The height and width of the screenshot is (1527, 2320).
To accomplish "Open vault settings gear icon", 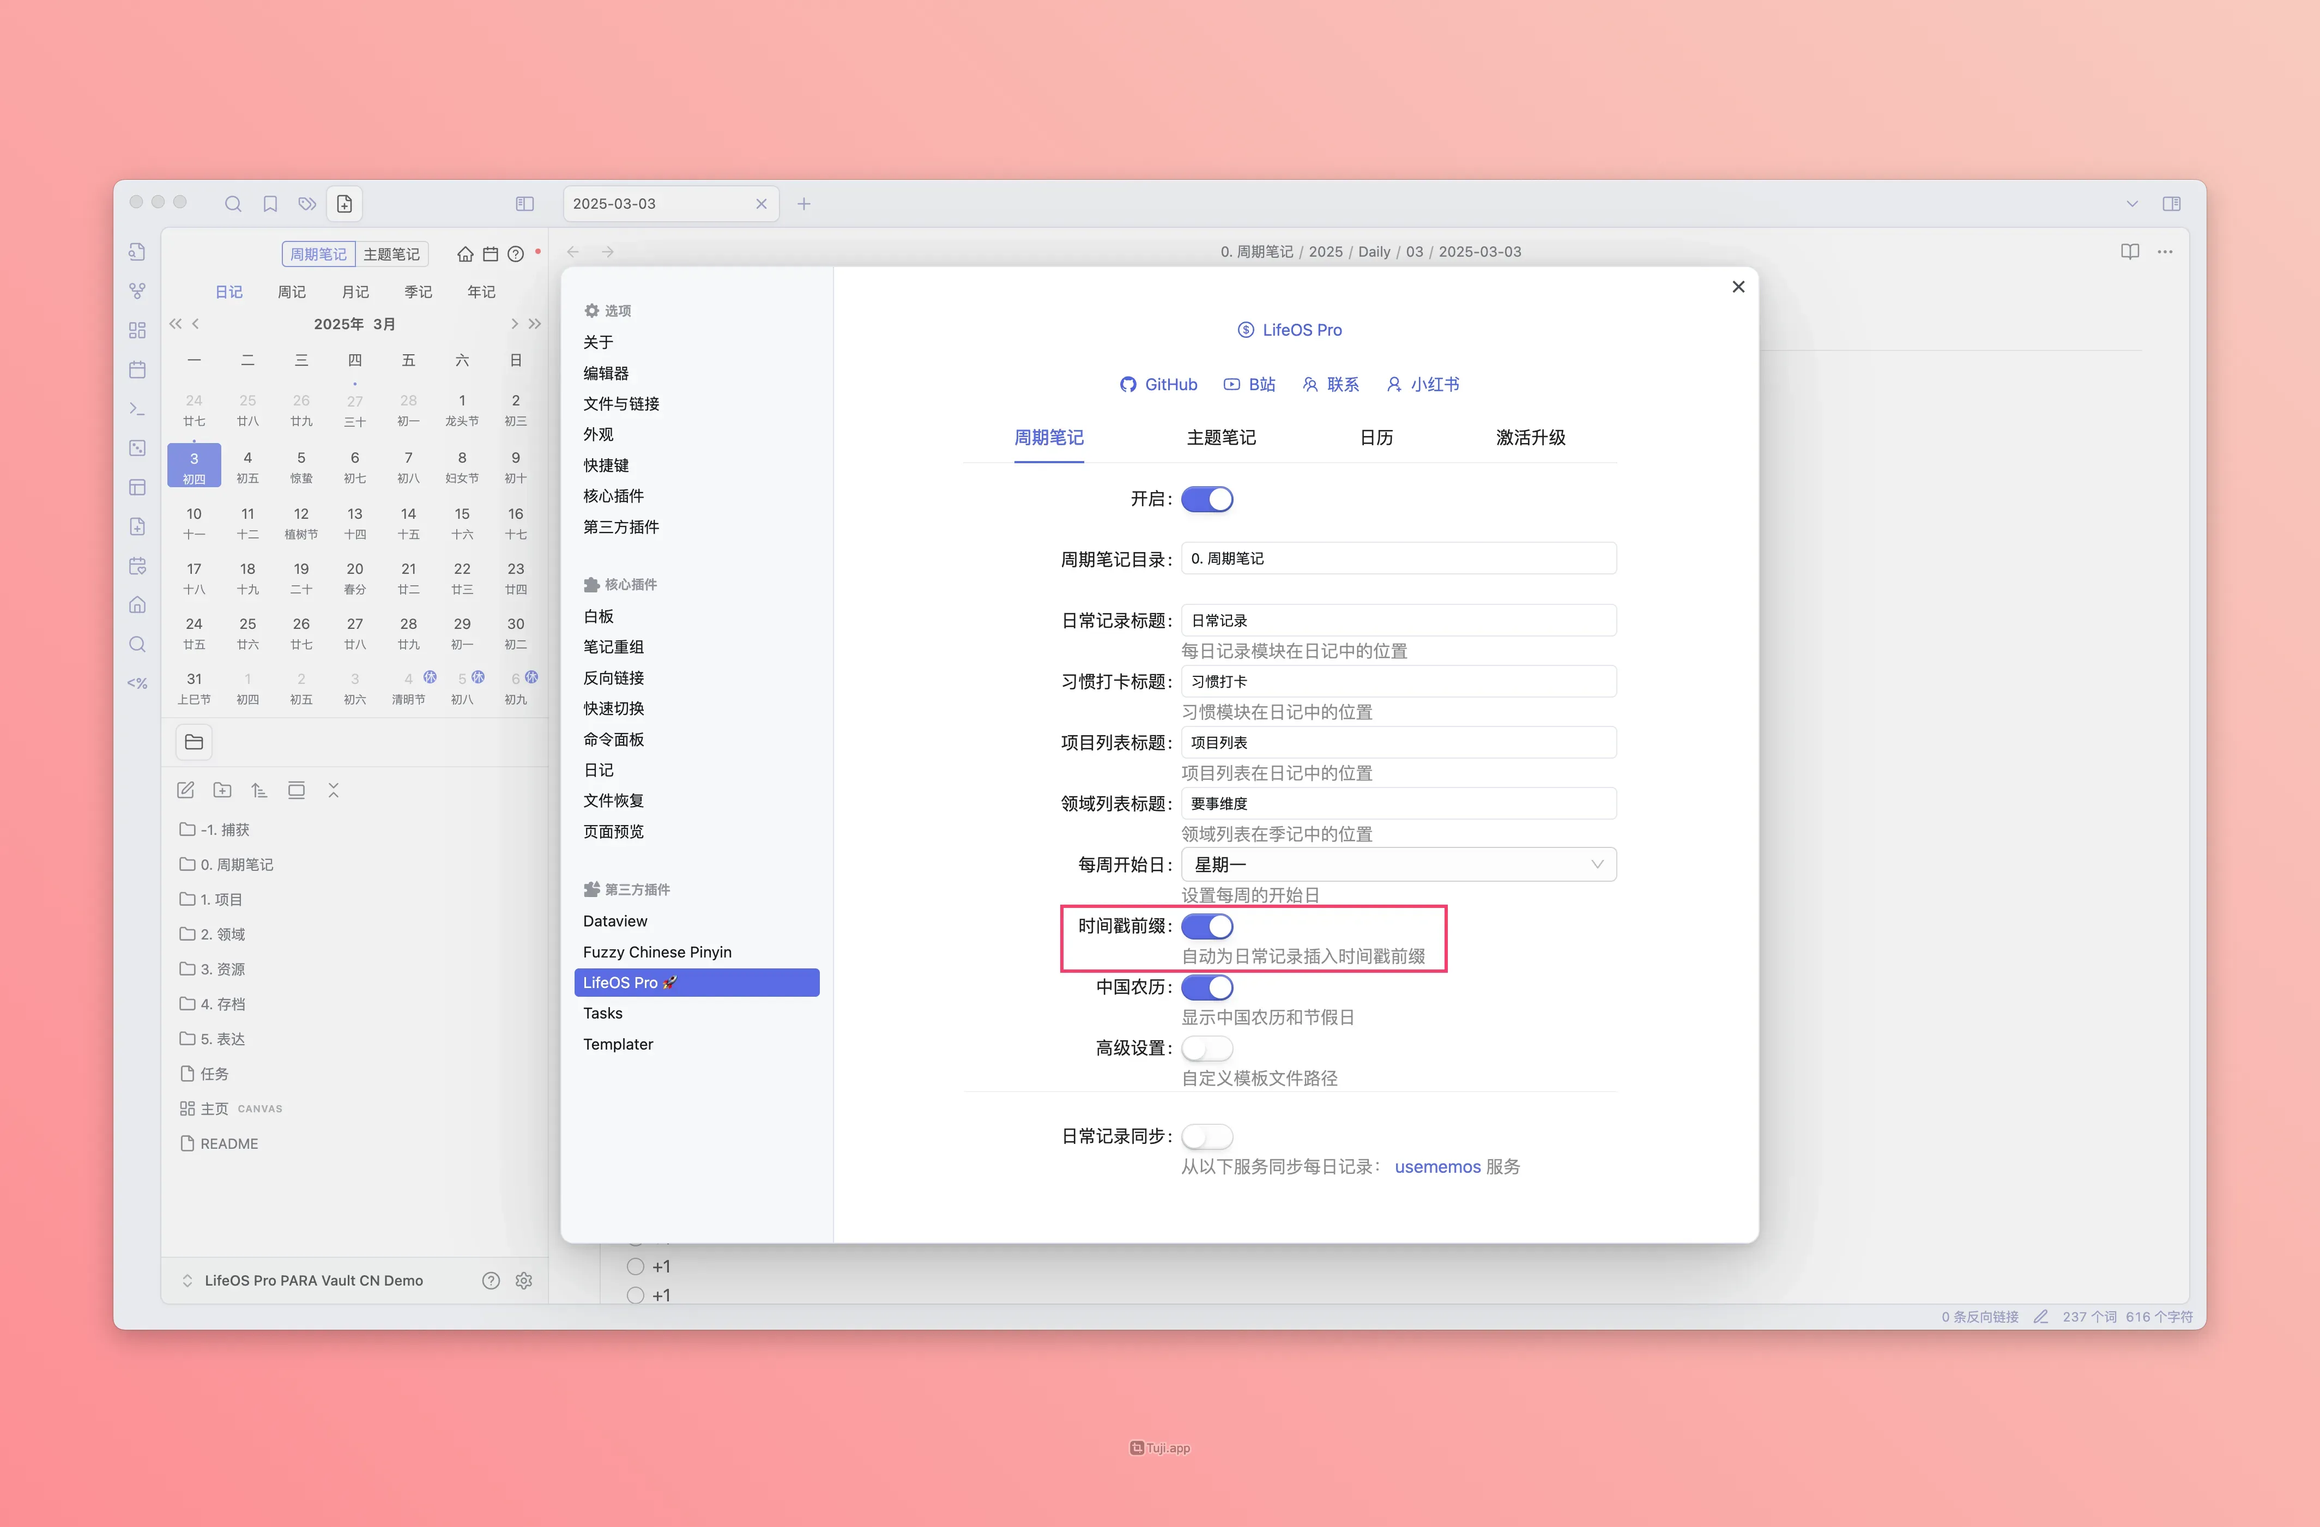I will pyautogui.click(x=523, y=1281).
